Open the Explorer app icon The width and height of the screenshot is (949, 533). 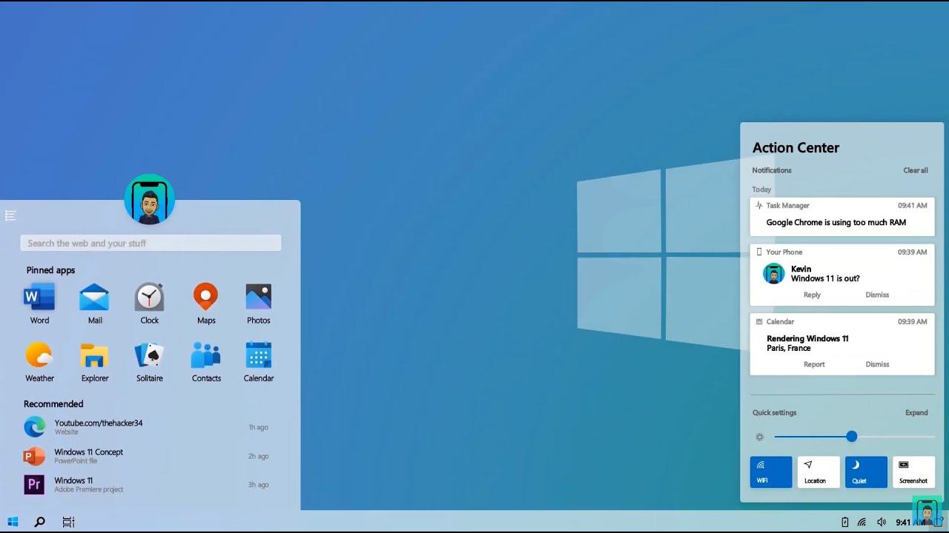95,355
